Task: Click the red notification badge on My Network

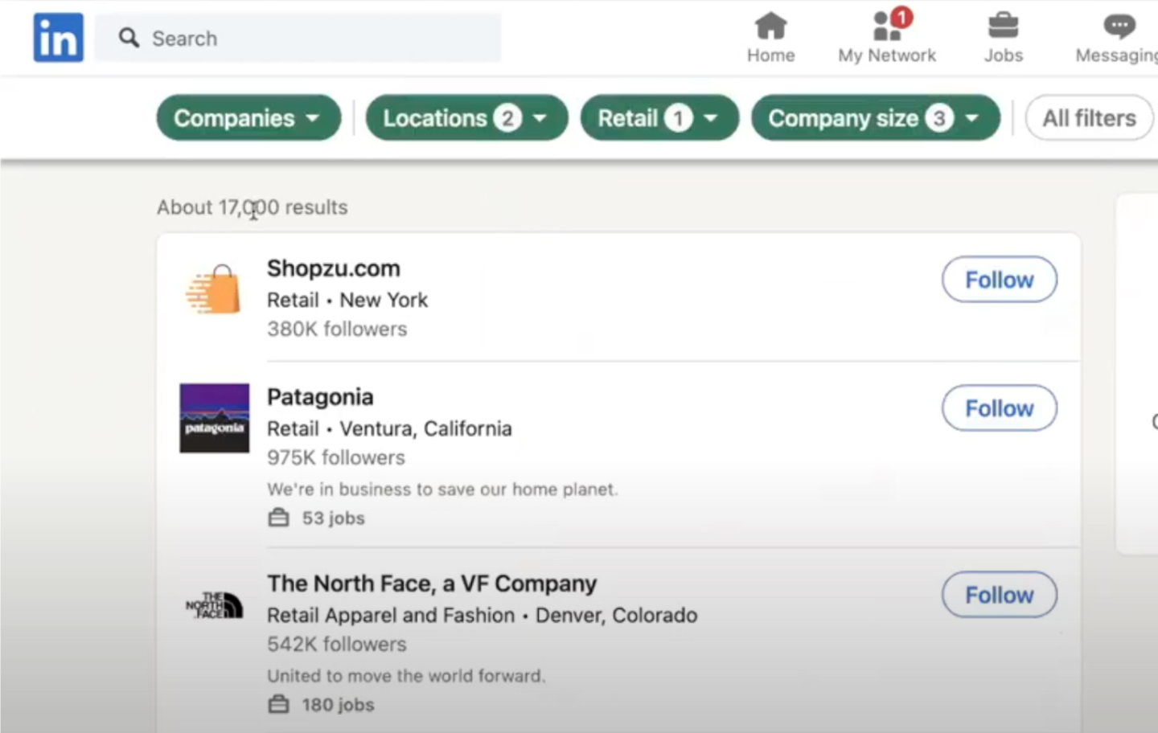Action: (x=902, y=17)
